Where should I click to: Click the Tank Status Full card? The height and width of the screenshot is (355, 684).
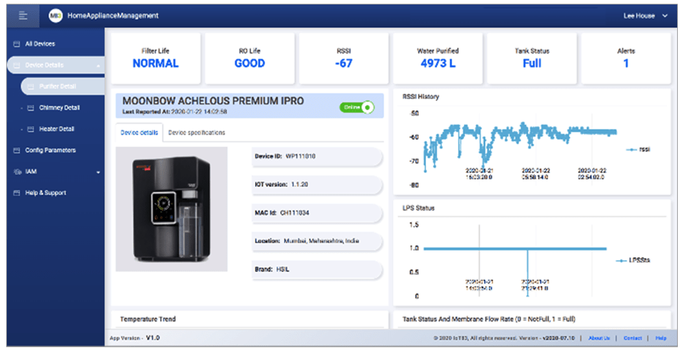pyautogui.click(x=531, y=58)
